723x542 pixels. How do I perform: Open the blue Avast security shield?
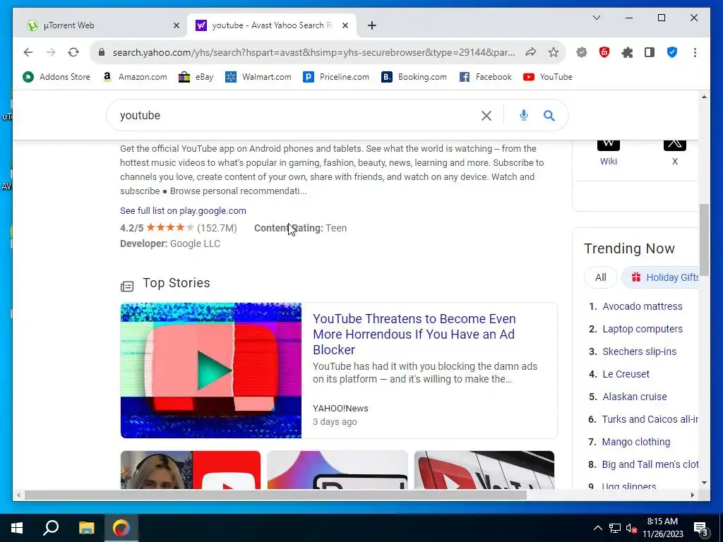click(672, 52)
